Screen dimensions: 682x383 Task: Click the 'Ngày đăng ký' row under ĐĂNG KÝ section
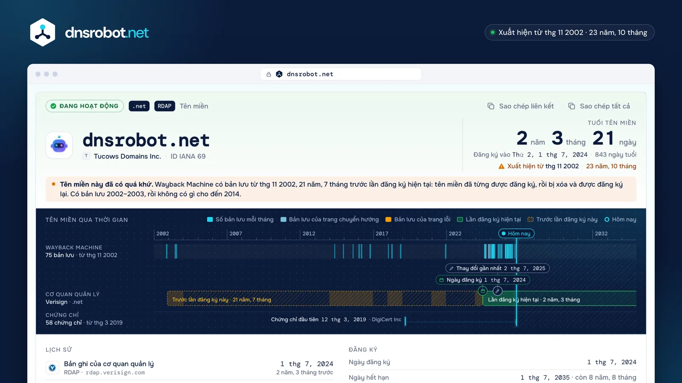click(492, 362)
